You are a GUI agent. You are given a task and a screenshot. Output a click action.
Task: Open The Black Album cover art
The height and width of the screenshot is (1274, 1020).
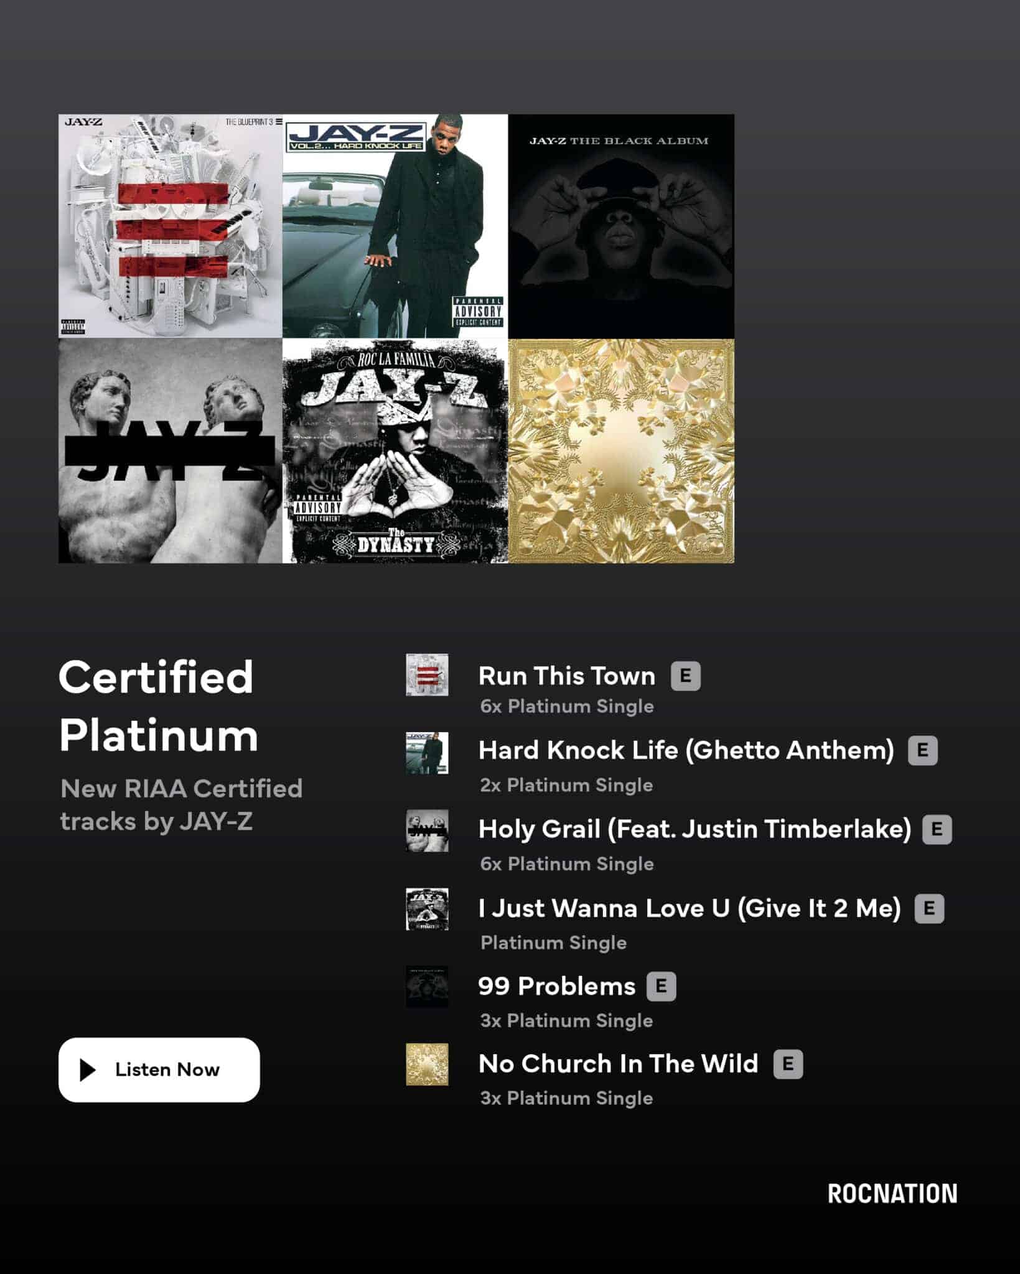click(x=621, y=226)
